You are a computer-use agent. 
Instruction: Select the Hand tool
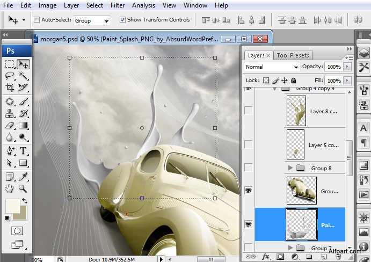click(x=10, y=188)
